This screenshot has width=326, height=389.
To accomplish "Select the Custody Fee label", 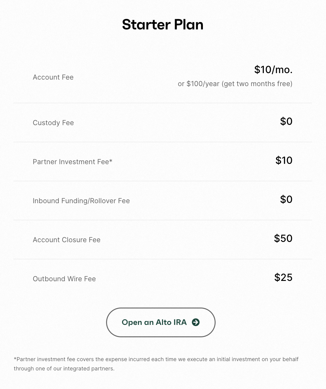I will [x=53, y=123].
